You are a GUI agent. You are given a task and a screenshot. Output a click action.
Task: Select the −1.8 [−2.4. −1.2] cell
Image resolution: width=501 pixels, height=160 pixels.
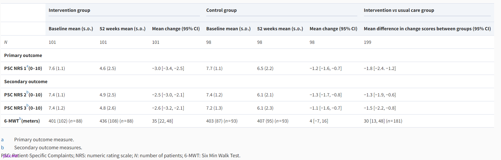tap(379, 68)
